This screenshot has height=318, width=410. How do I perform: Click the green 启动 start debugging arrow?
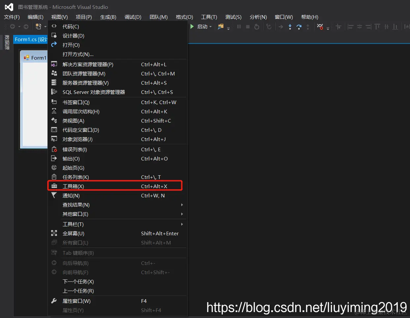(192, 27)
